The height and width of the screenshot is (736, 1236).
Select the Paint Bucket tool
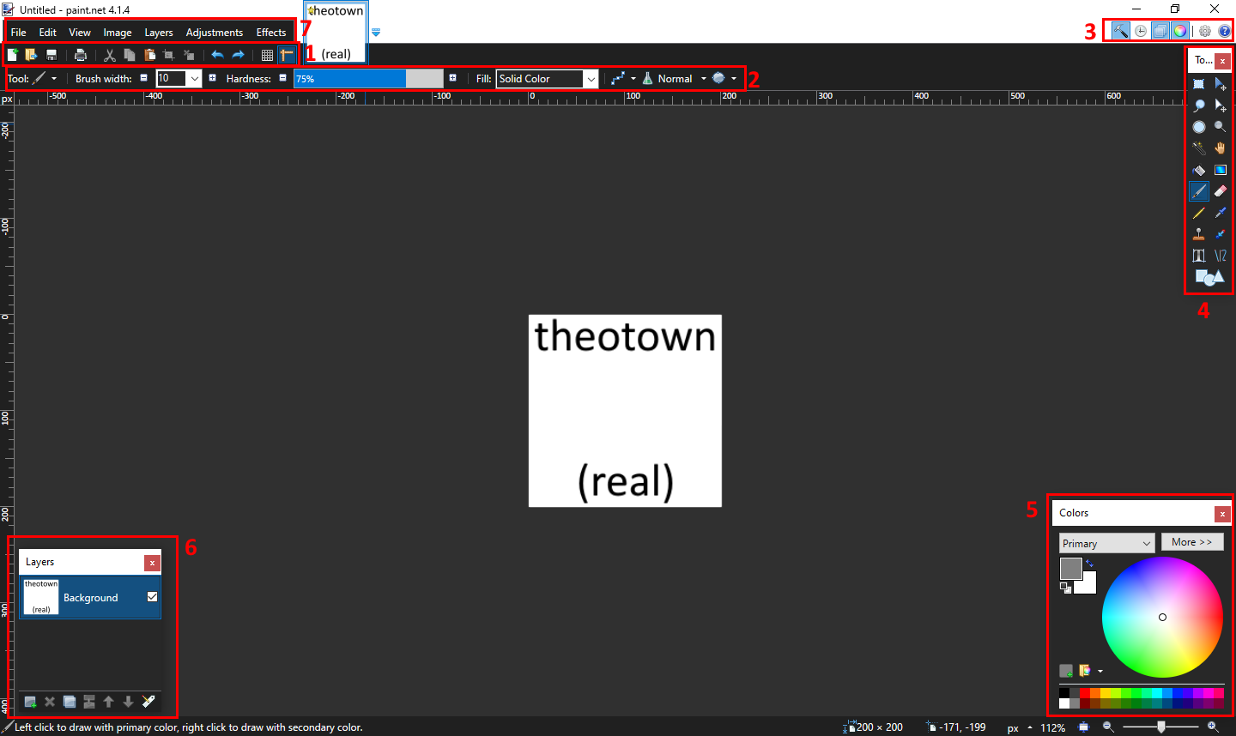point(1199,170)
